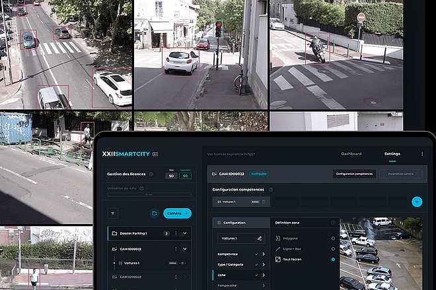
Task: Expand the Type / Catégorie section arrow
Action: pos(264,264)
